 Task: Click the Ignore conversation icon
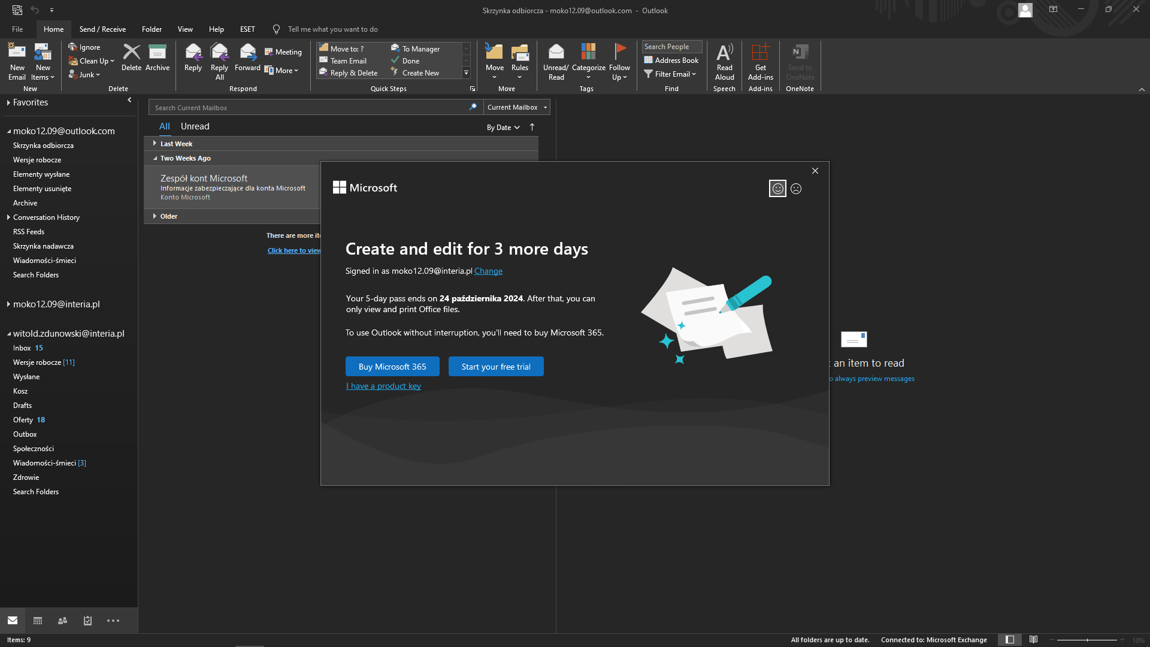tap(72, 47)
